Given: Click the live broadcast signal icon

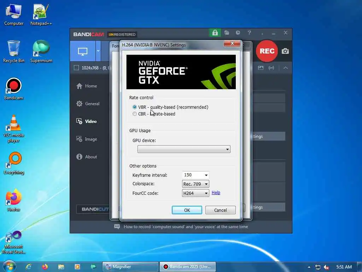Looking at the screenshot, I should [271, 68].
